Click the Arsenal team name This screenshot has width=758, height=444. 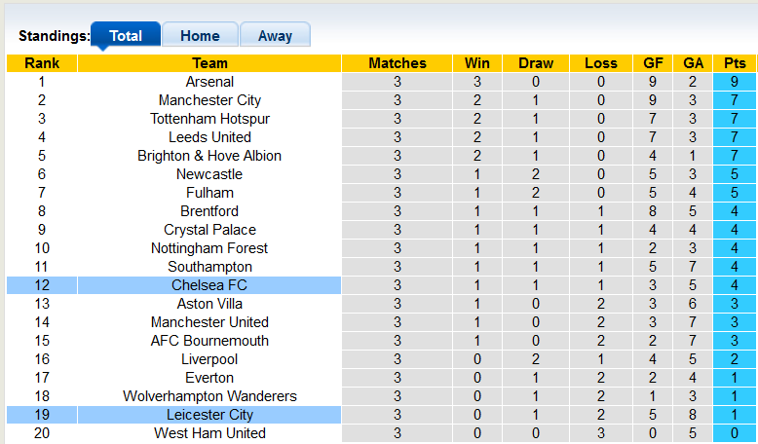[209, 82]
